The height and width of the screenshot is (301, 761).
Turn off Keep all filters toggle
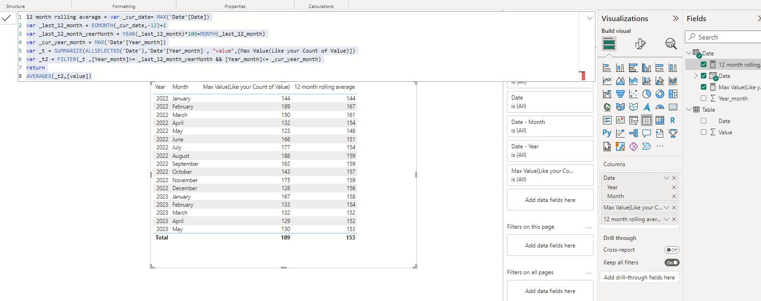pyautogui.click(x=672, y=262)
